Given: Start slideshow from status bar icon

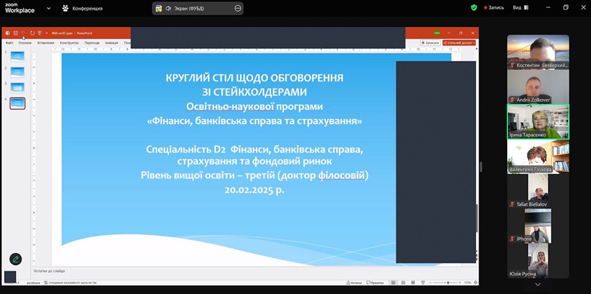Looking at the screenshot, I should pos(421,283).
